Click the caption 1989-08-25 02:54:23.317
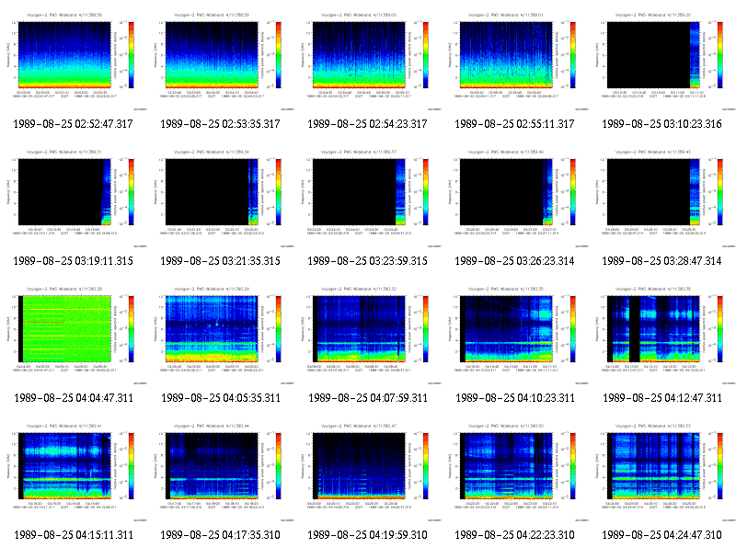 tap(367, 124)
